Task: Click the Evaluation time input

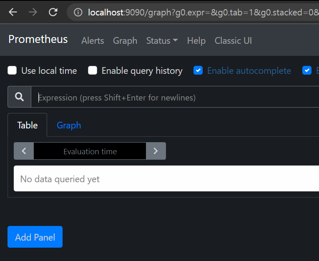Action: [x=90, y=151]
